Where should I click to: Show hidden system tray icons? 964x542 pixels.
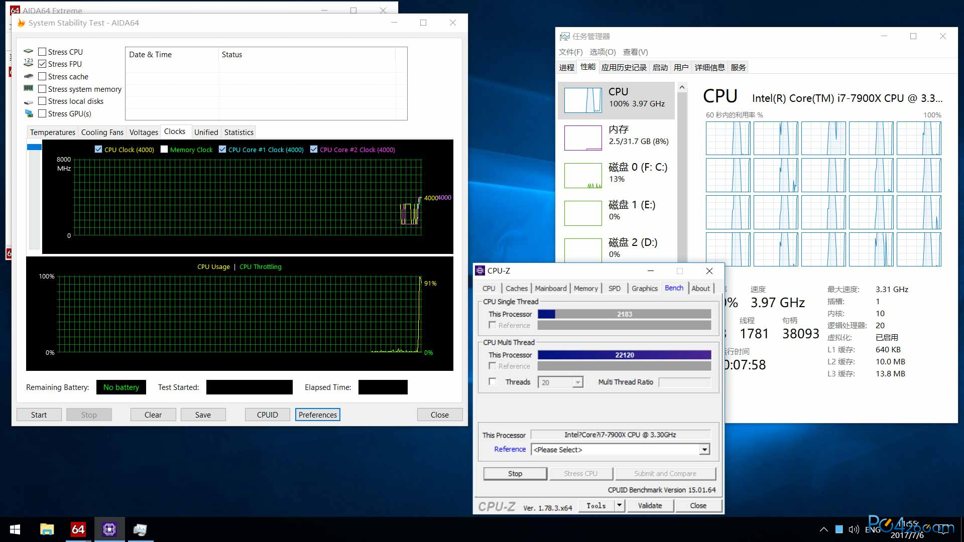click(823, 529)
